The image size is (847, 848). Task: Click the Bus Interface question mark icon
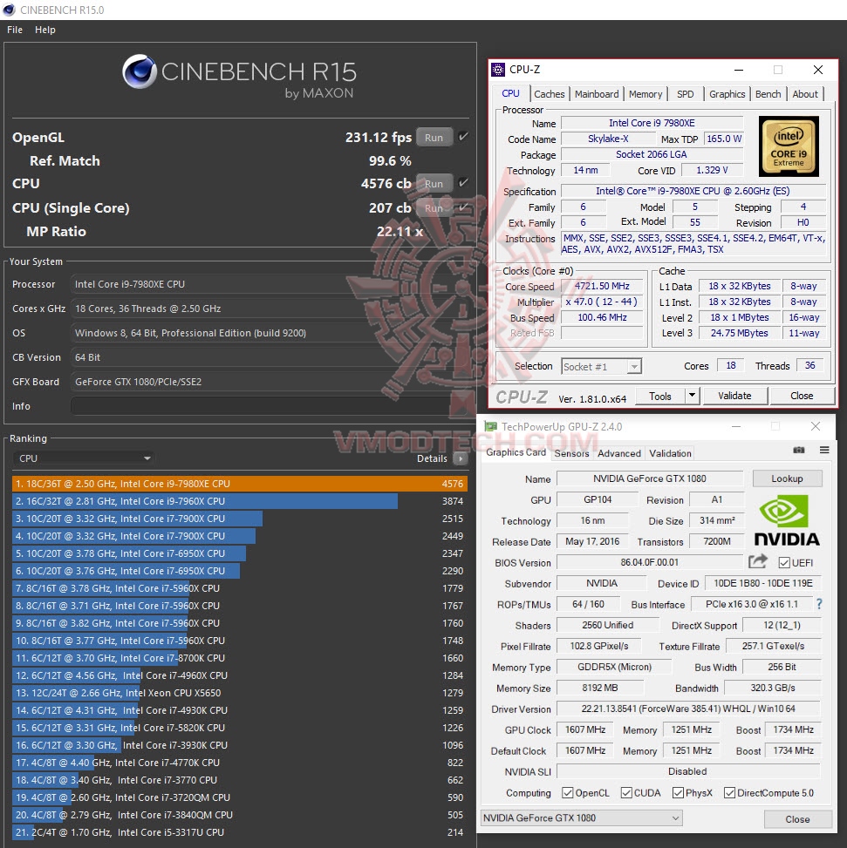[819, 604]
